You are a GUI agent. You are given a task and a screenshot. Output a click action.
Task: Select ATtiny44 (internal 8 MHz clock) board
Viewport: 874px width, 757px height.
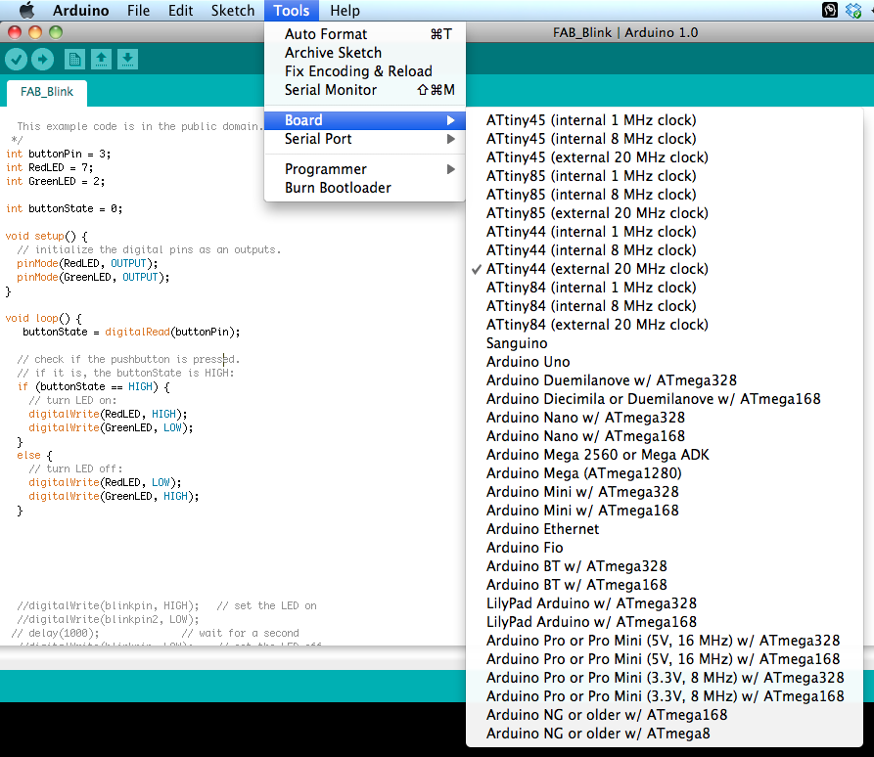[x=664, y=250]
